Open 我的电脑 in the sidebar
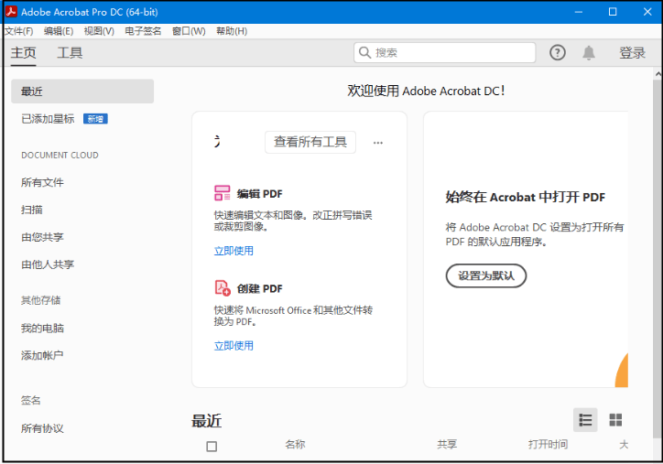663x464 pixels. pyautogui.click(x=42, y=329)
